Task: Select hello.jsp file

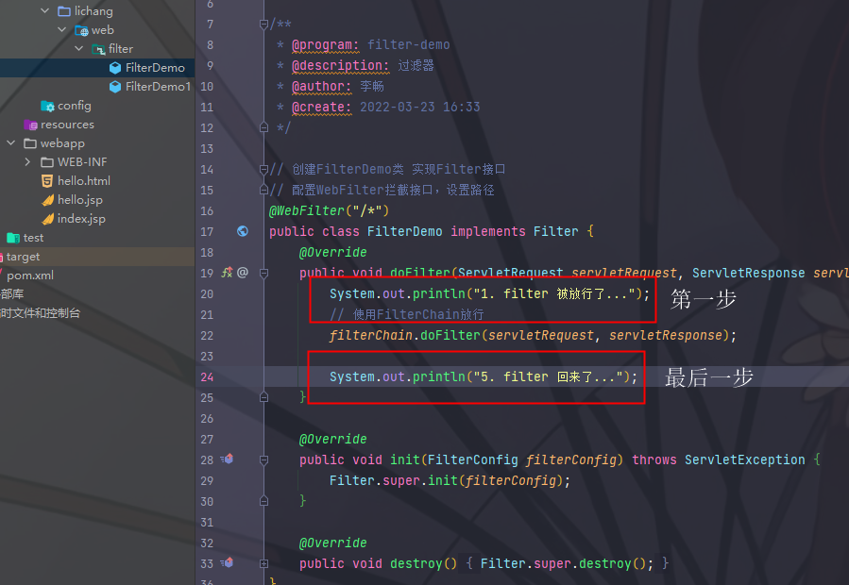Action: 80,200
